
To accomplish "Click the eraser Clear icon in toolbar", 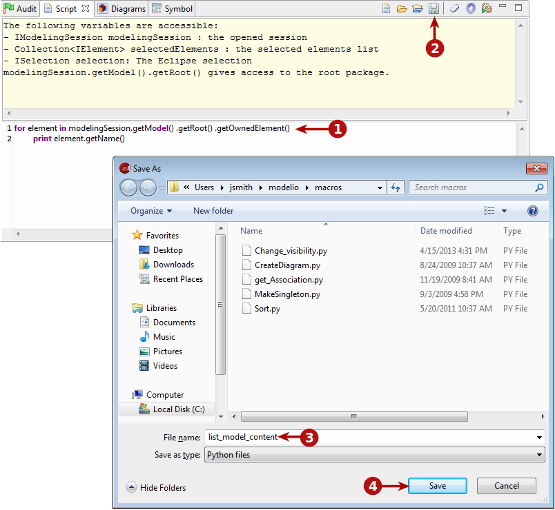I will click(454, 9).
